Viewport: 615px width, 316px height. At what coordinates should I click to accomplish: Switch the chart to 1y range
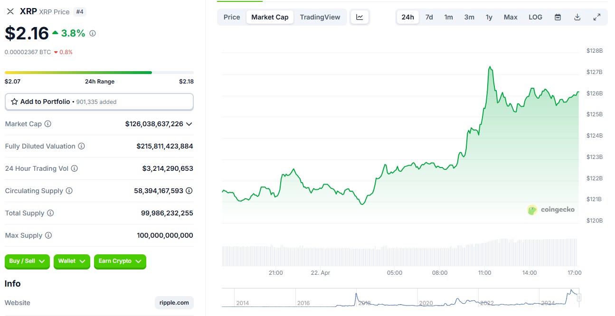pos(489,17)
